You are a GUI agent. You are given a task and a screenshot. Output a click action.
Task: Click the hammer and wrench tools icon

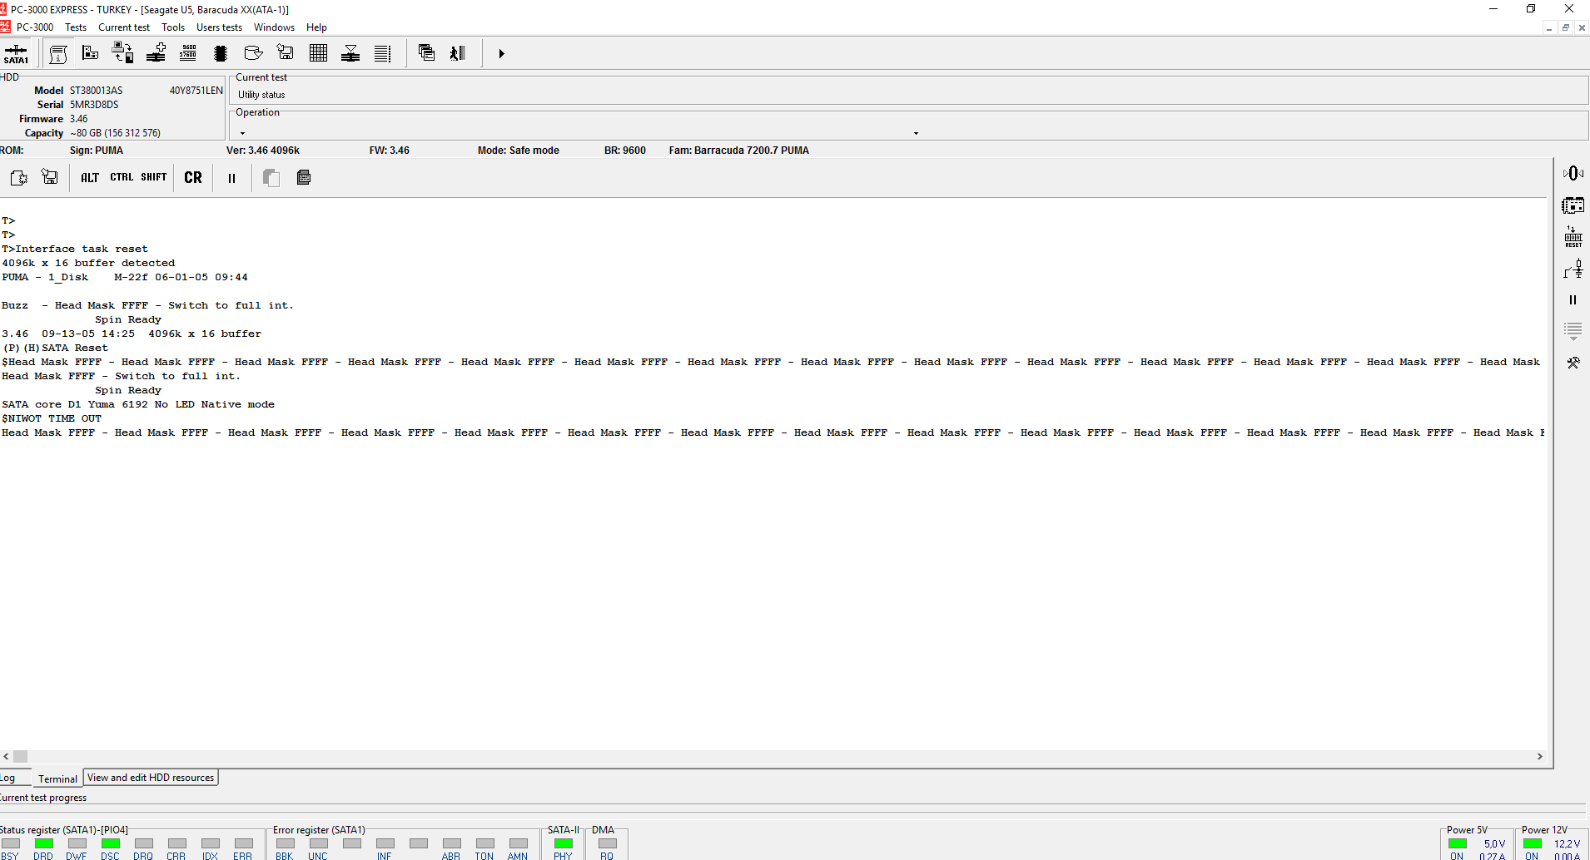(1573, 363)
